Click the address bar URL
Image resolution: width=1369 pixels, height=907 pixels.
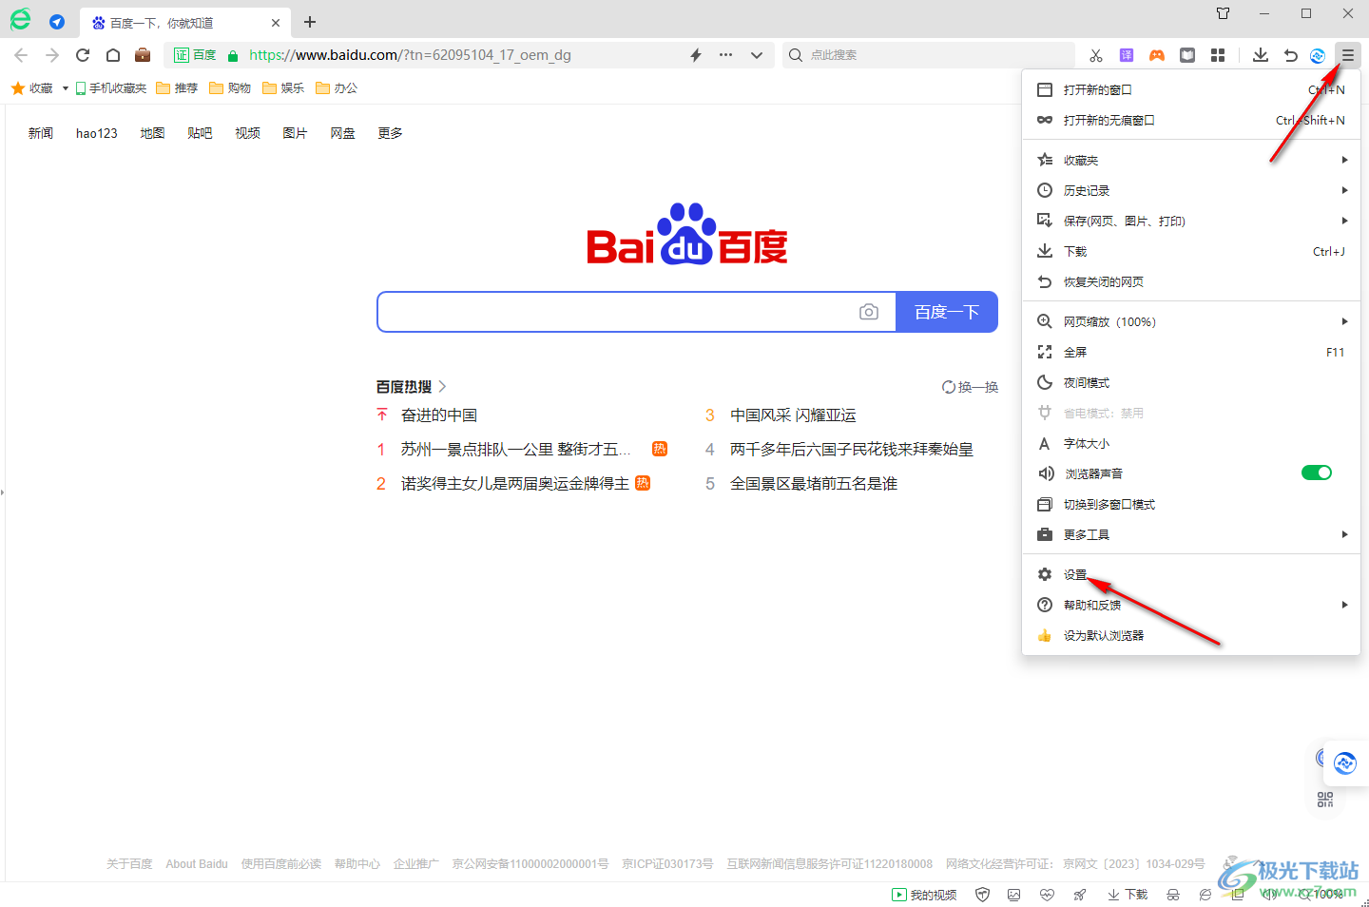[410, 55]
